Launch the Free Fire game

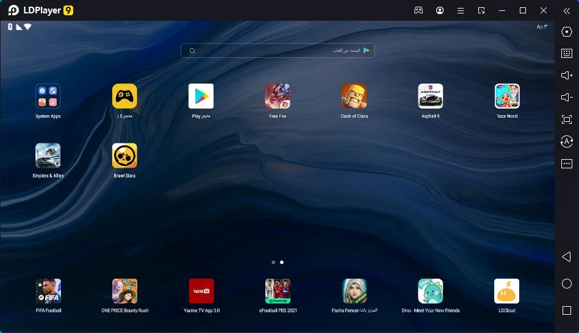coord(278,96)
